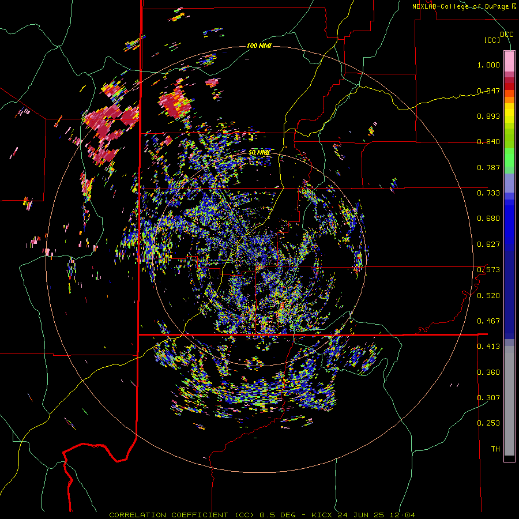
Task: Click the 100 NMI range ring label
Action: point(259,46)
